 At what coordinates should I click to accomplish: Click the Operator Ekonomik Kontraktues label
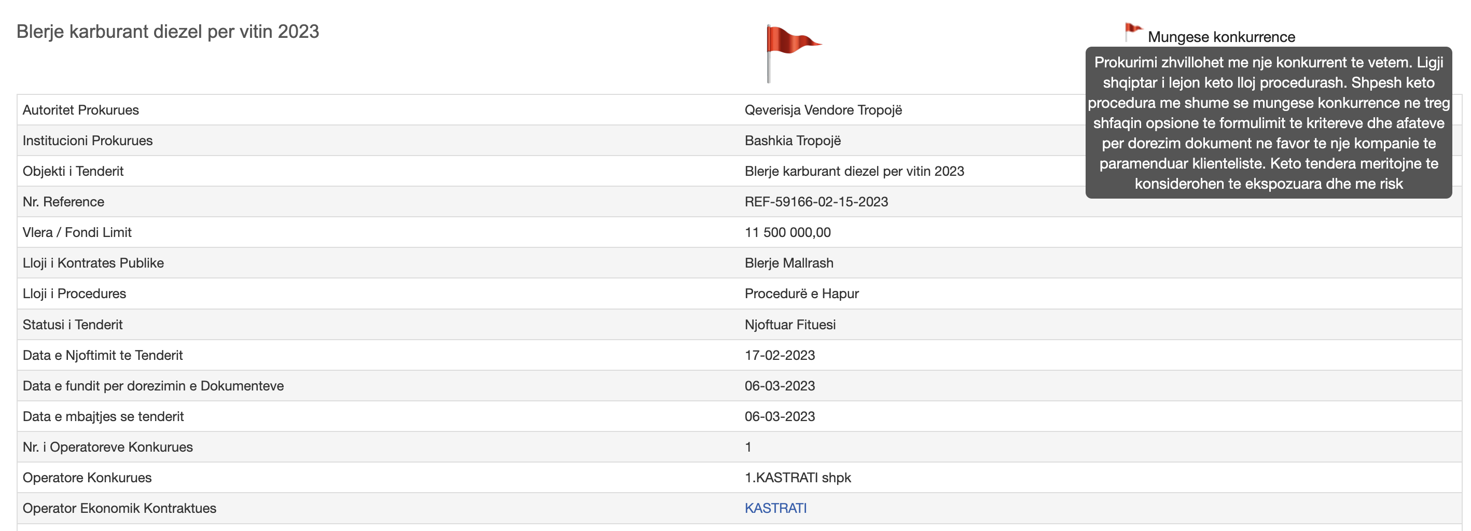[119, 508]
